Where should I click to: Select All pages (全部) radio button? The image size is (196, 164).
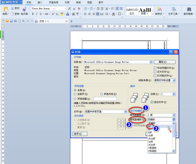click(x=75, y=90)
